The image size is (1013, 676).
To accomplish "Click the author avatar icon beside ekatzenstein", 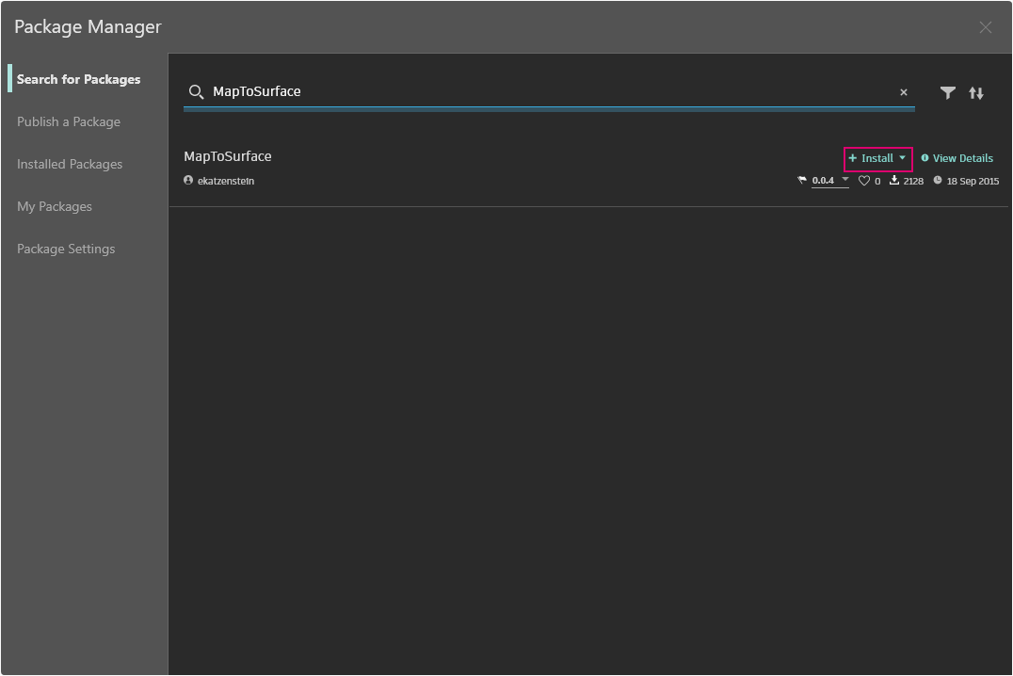I will 188,181.
